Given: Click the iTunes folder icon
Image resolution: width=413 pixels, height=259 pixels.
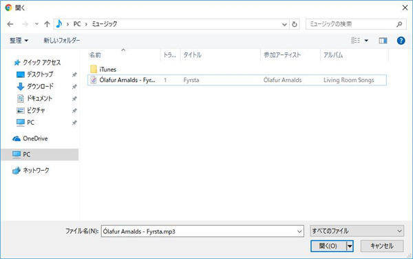Looking at the screenshot, I should (x=94, y=70).
